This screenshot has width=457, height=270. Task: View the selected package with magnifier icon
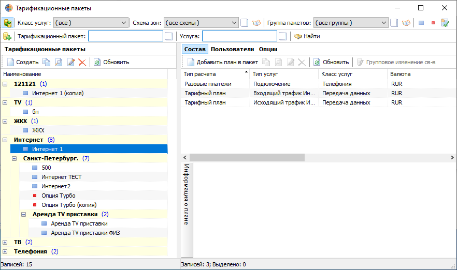tap(59, 62)
